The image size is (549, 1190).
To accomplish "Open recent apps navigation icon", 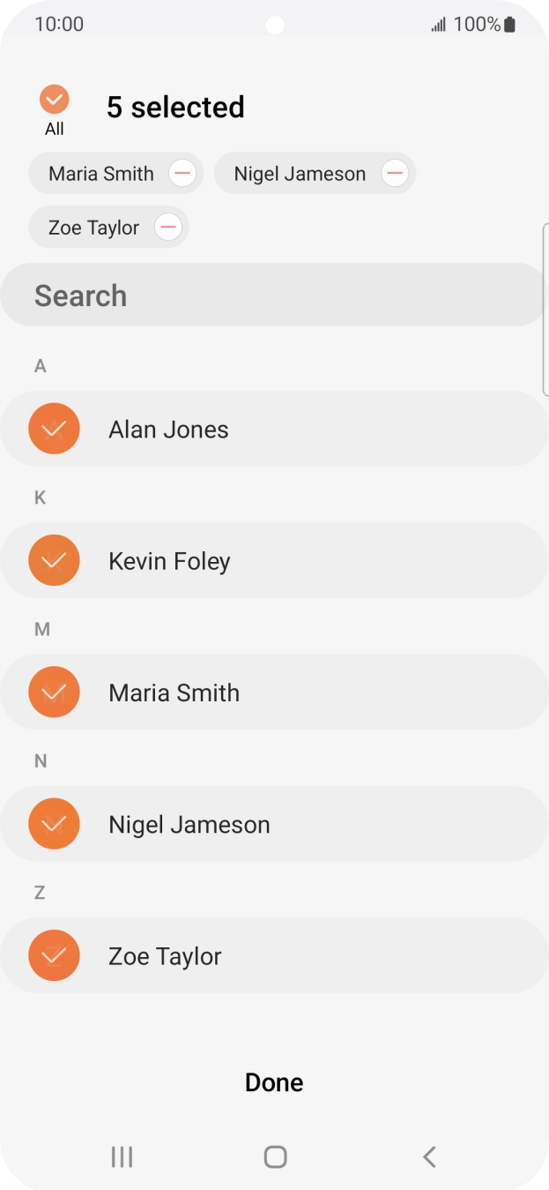I will (122, 1156).
